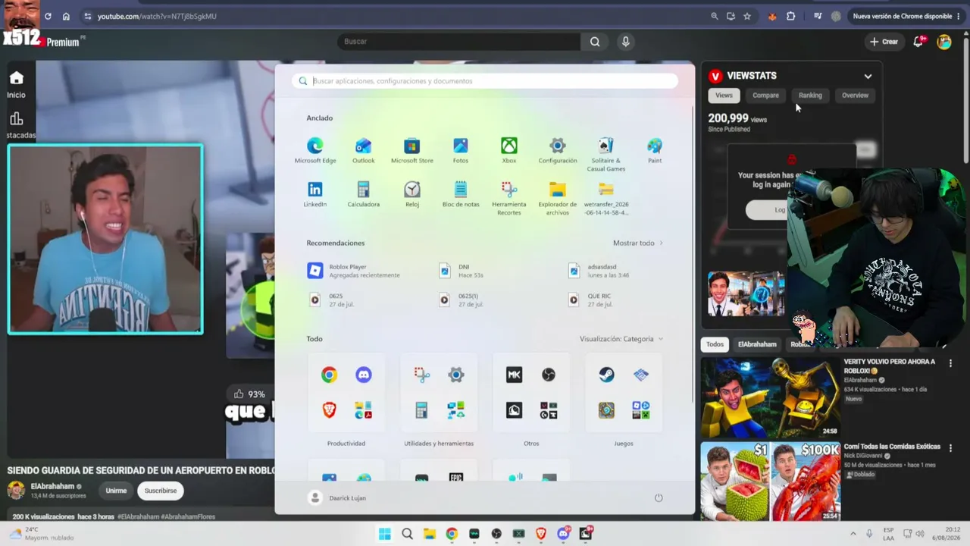Switch to Brave on the taskbar
This screenshot has width=970, height=546.
[x=541, y=534]
